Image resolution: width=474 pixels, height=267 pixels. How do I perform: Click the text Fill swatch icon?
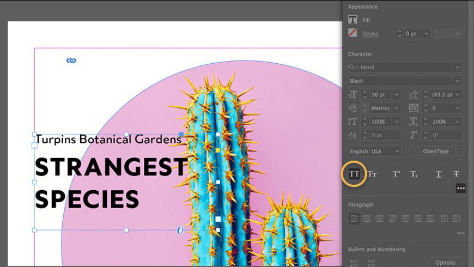point(353,20)
